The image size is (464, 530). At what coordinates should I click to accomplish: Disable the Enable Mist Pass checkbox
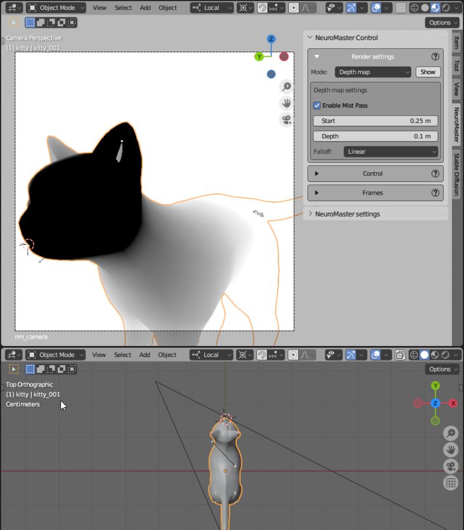317,106
